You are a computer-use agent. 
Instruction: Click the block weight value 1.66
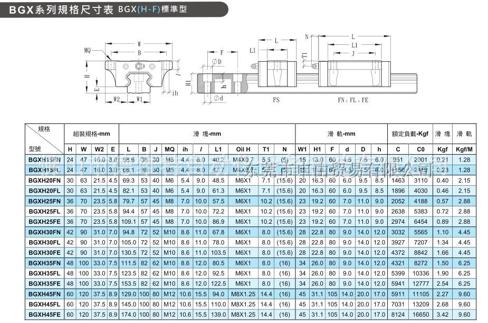click(x=442, y=253)
